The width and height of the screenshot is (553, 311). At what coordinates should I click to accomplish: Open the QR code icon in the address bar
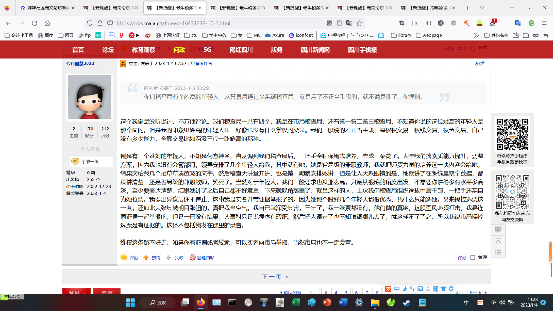(329, 23)
